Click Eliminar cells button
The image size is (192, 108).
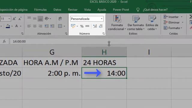click(172, 22)
